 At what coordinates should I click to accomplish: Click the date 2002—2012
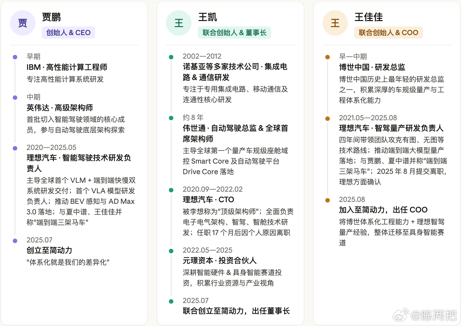point(202,56)
